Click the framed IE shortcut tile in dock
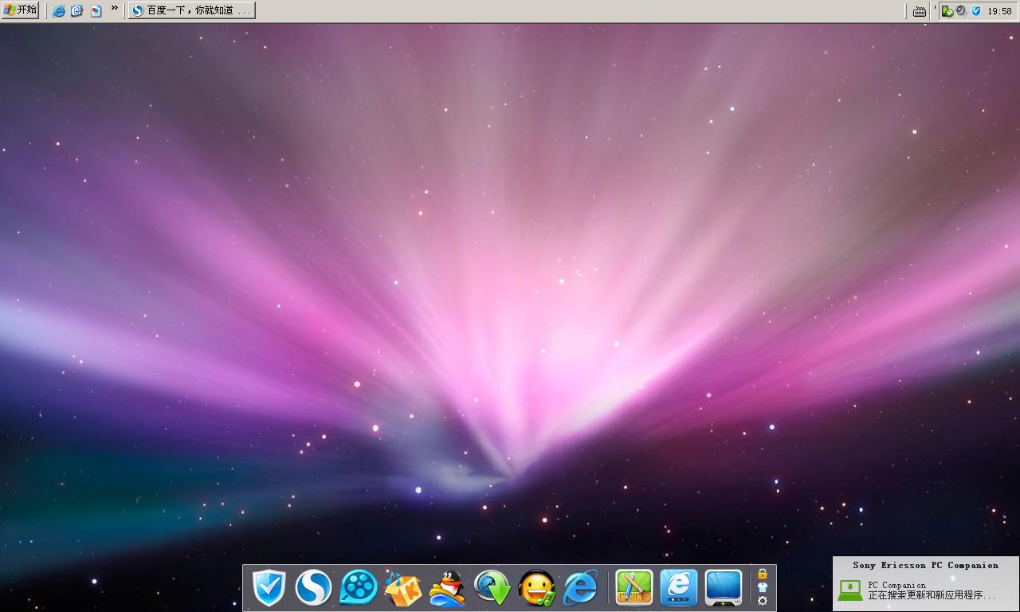 pyautogui.click(x=679, y=588)
